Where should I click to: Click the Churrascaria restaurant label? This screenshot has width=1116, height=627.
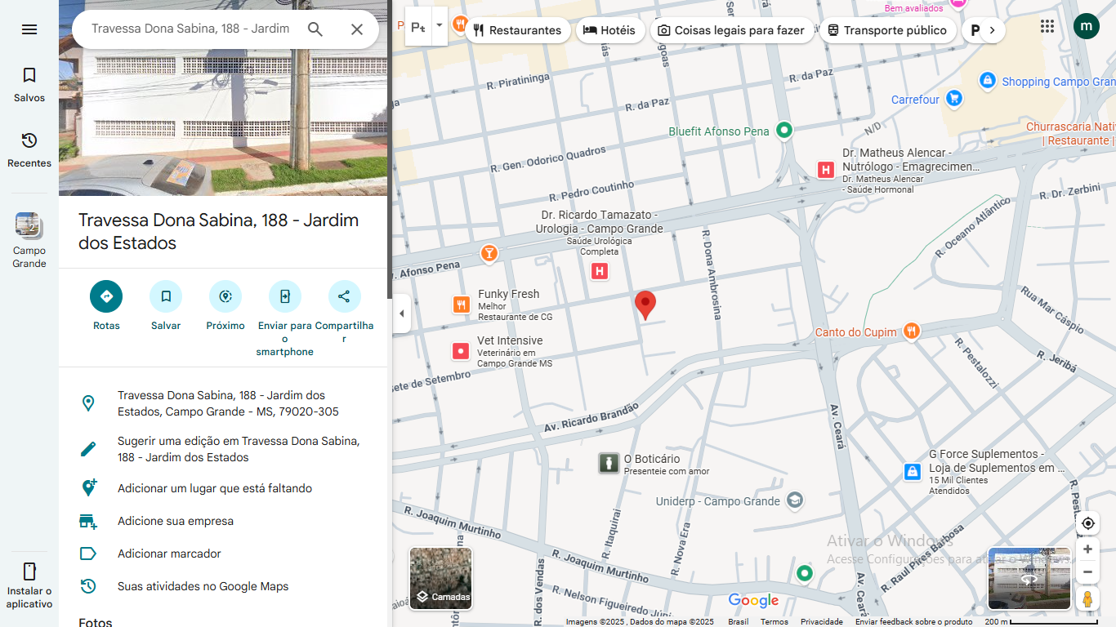[1070, 134]
